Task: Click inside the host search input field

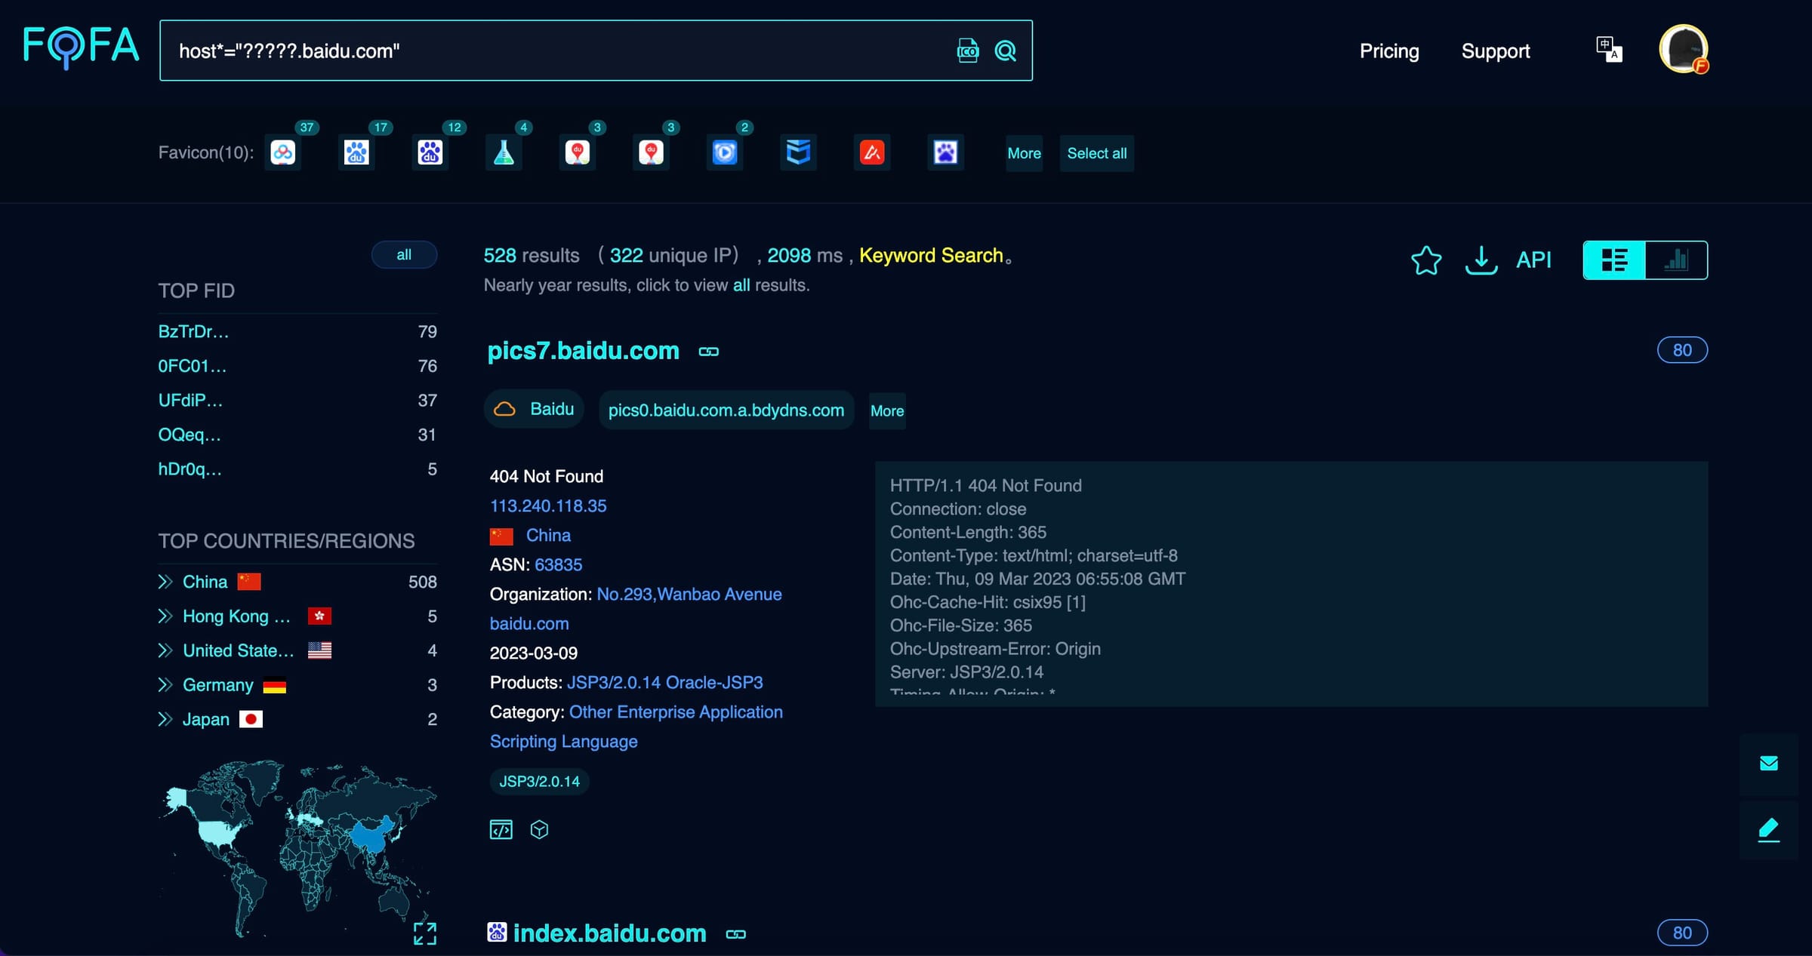Action: [528, 51]
